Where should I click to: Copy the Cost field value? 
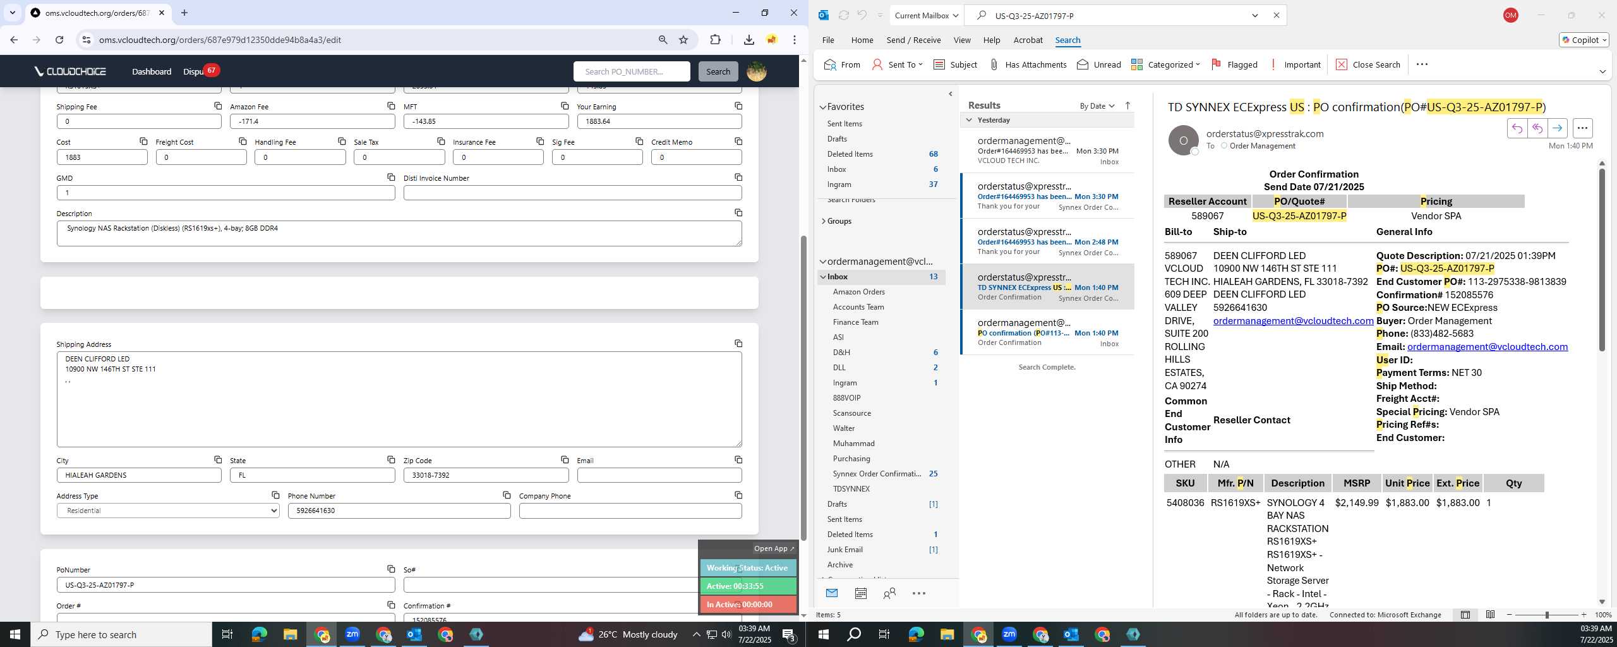pyautogui.click(x=143, y=141)
